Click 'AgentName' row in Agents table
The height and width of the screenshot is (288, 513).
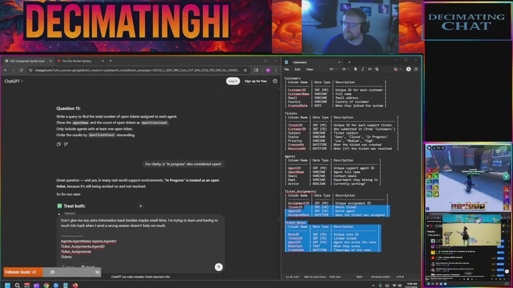[333, 172]
